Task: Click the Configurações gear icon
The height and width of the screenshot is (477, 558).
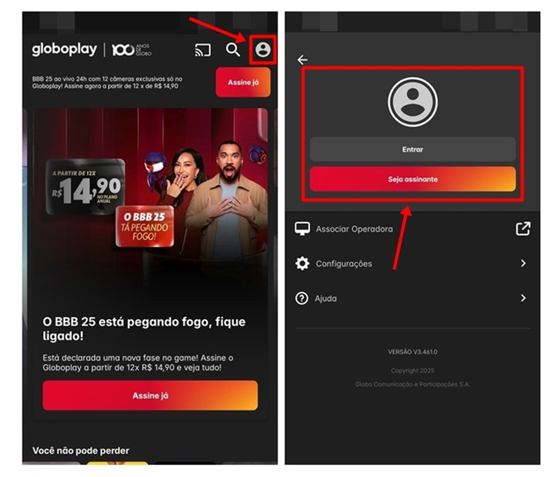Action: pyautogui.click(x=302, y=263)
